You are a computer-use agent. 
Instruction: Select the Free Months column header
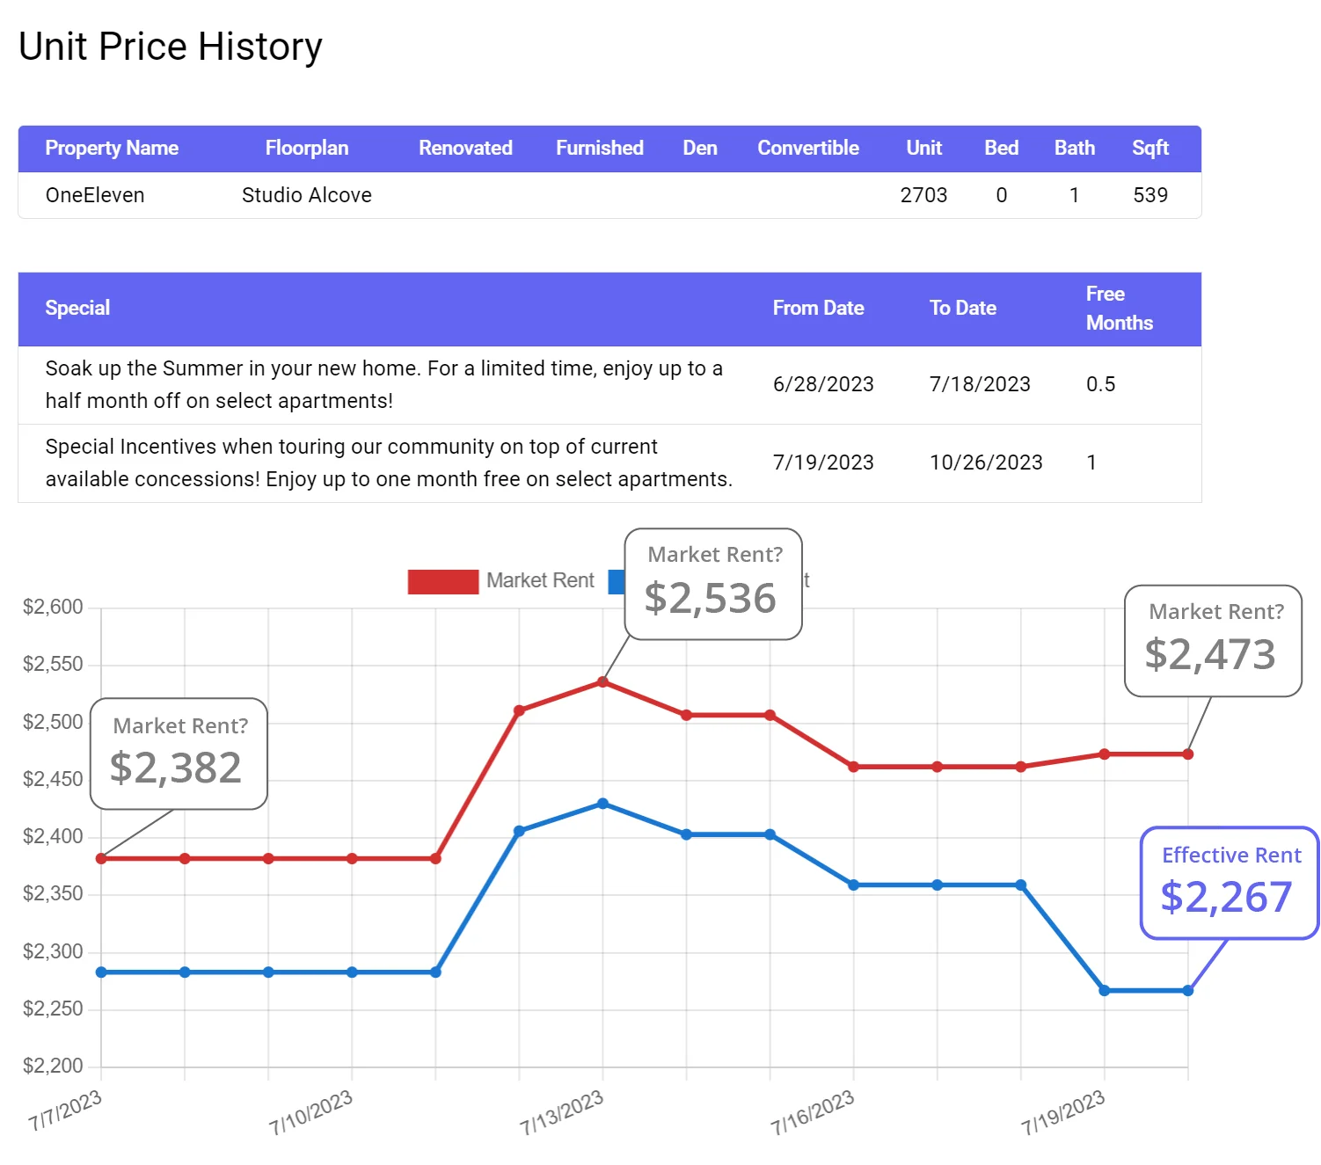(1119, 308)
